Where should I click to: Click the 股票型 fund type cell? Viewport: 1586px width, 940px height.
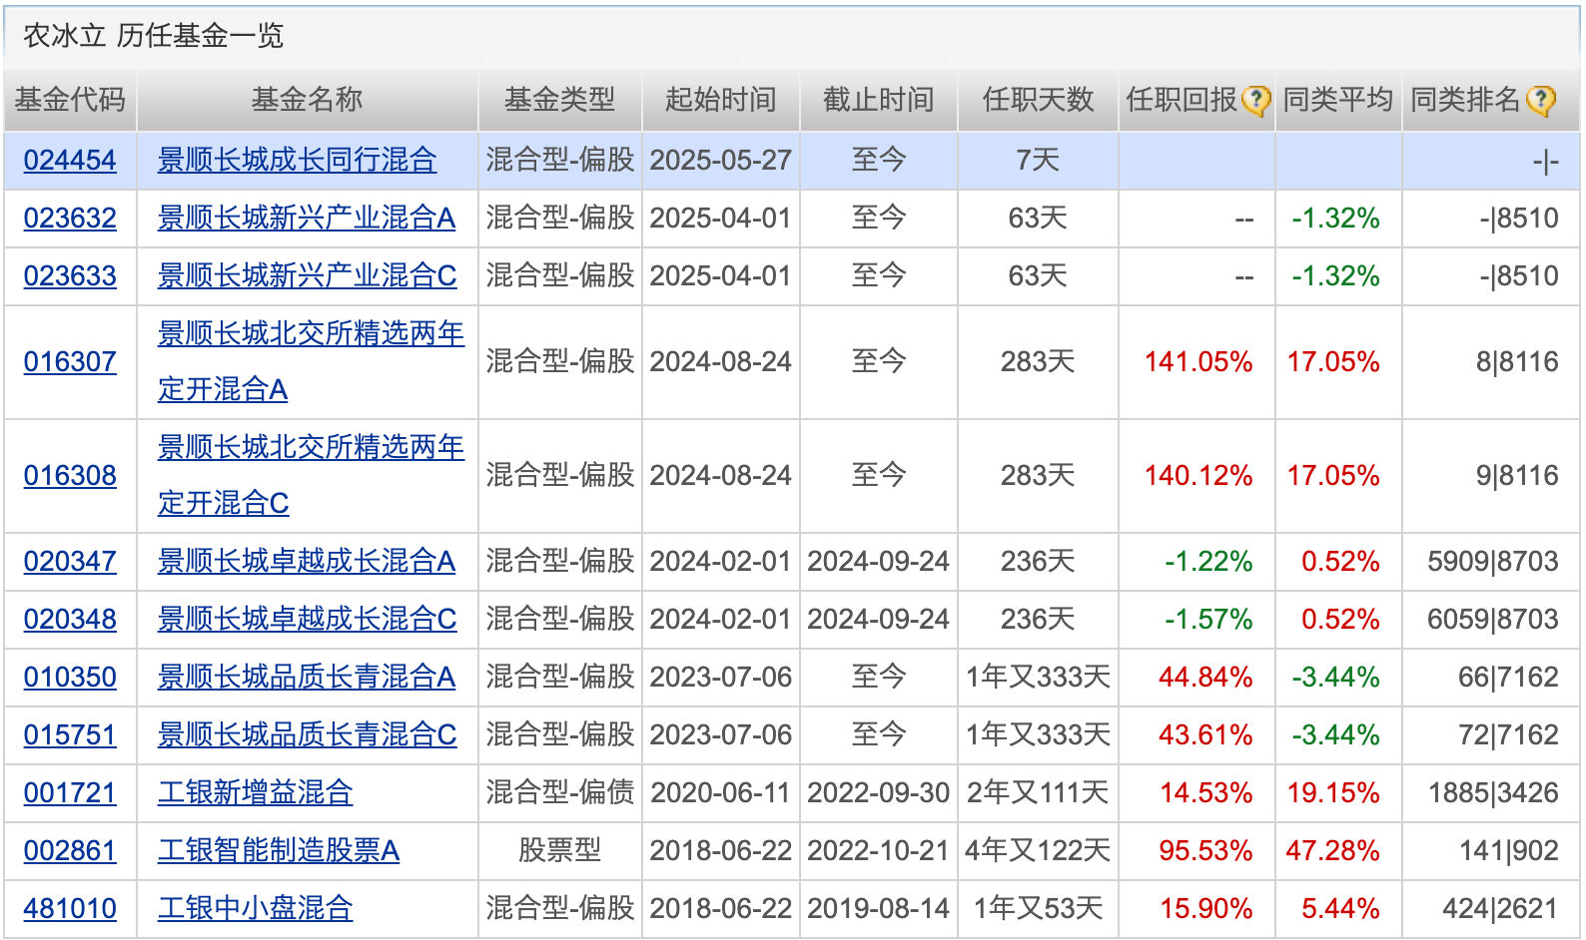(559, 851)
